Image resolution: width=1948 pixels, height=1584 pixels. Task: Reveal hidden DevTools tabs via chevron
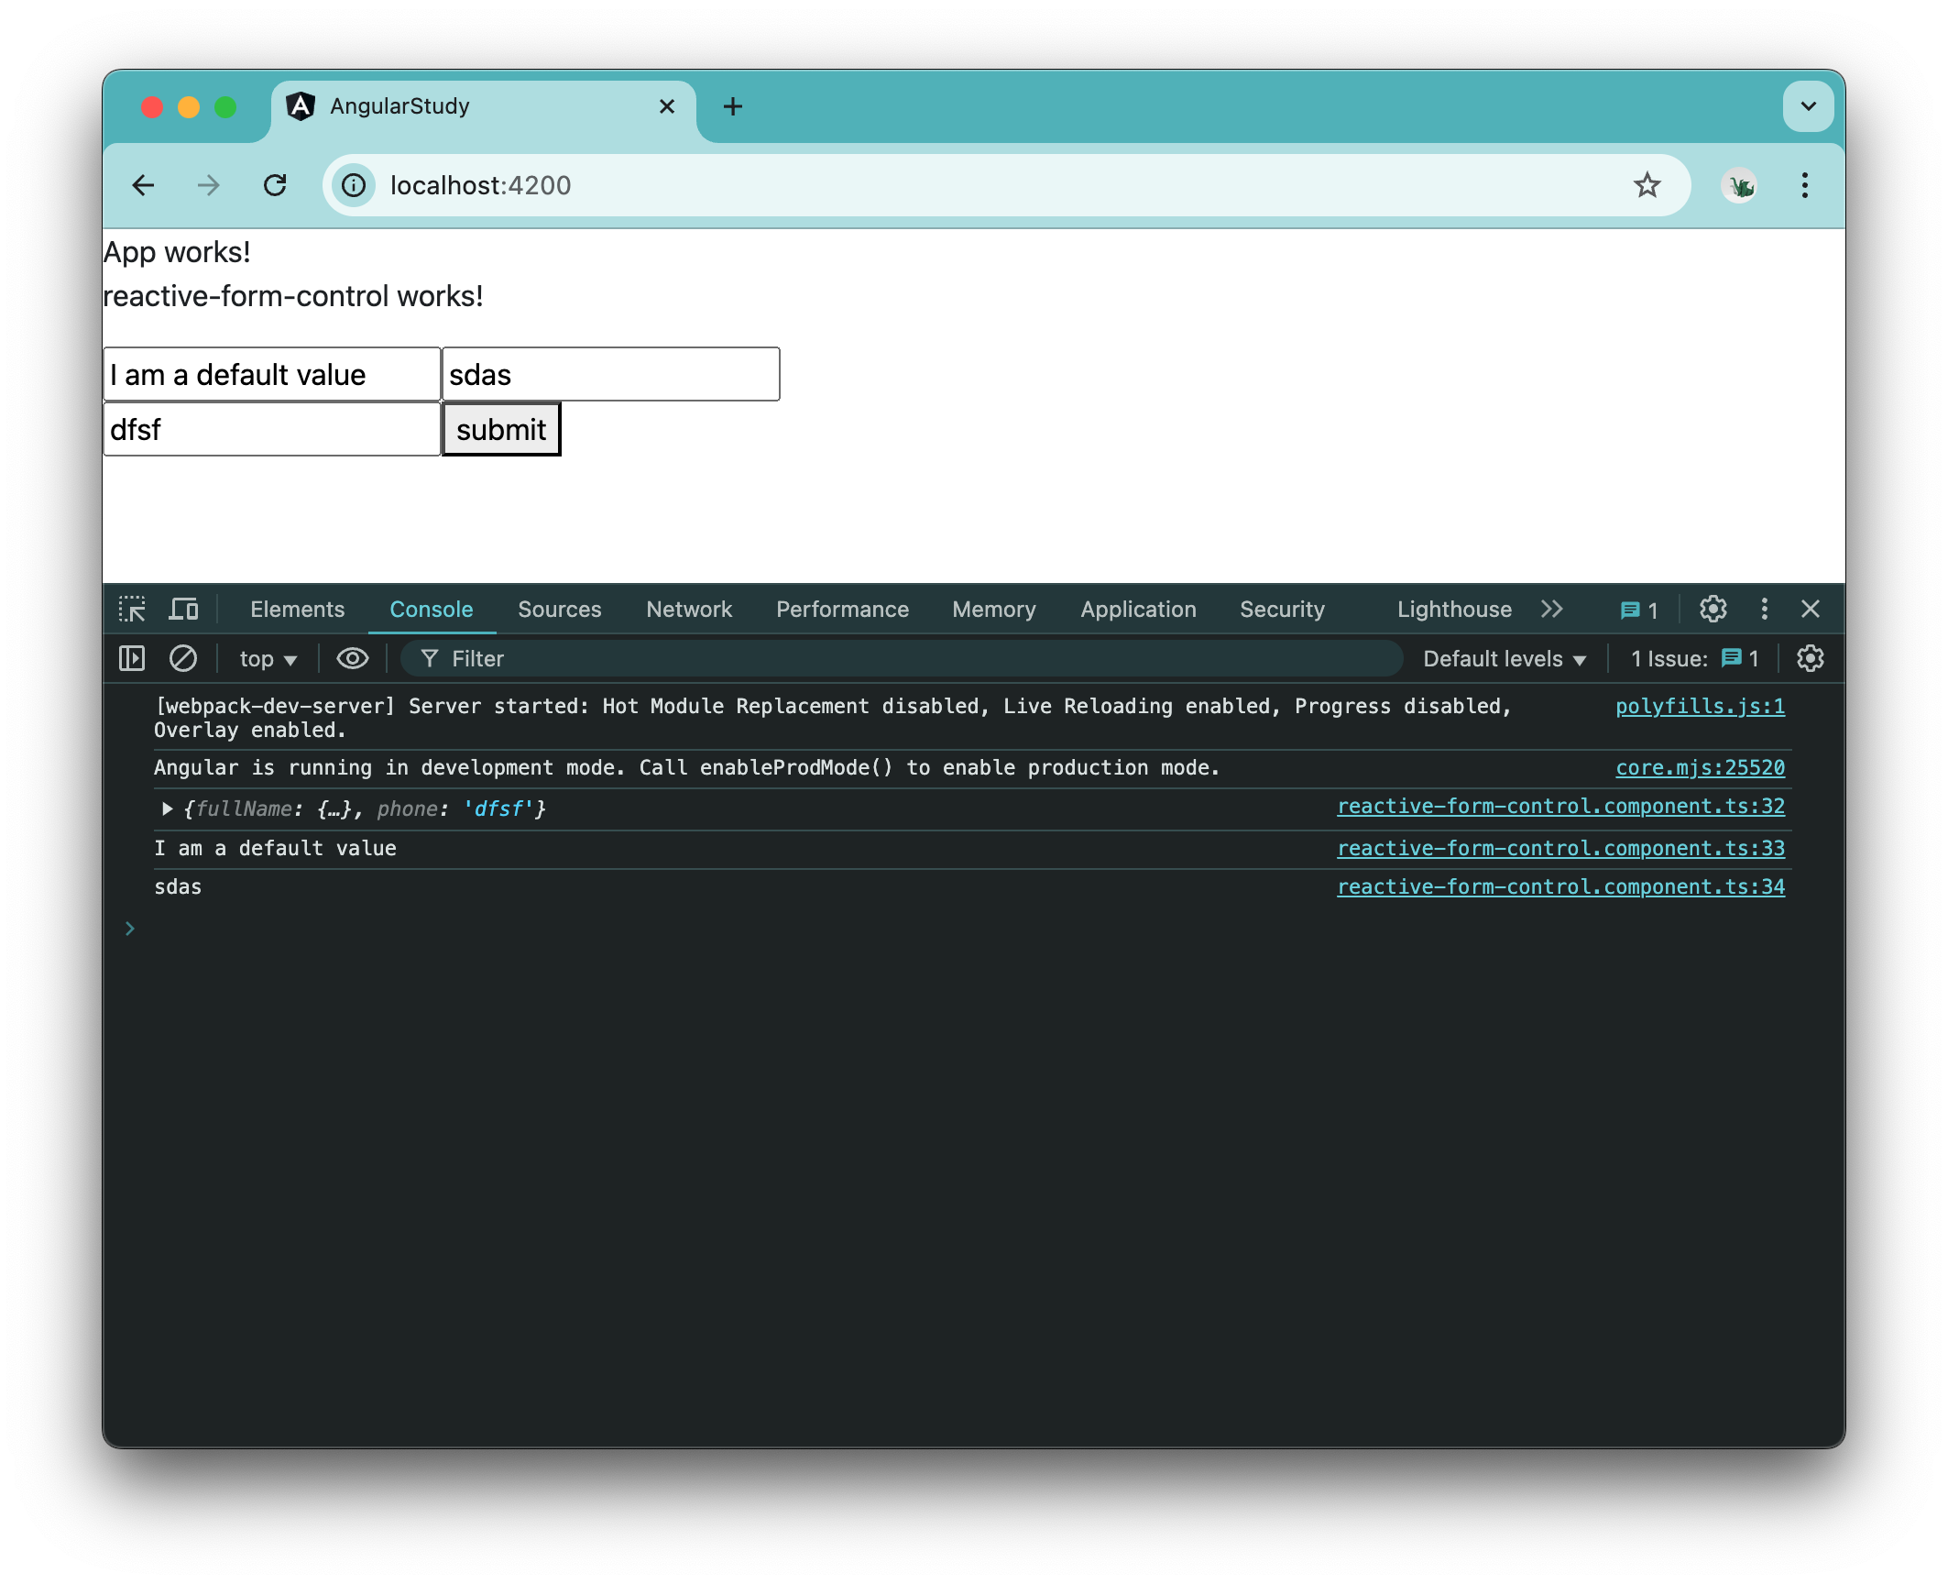1552,609
